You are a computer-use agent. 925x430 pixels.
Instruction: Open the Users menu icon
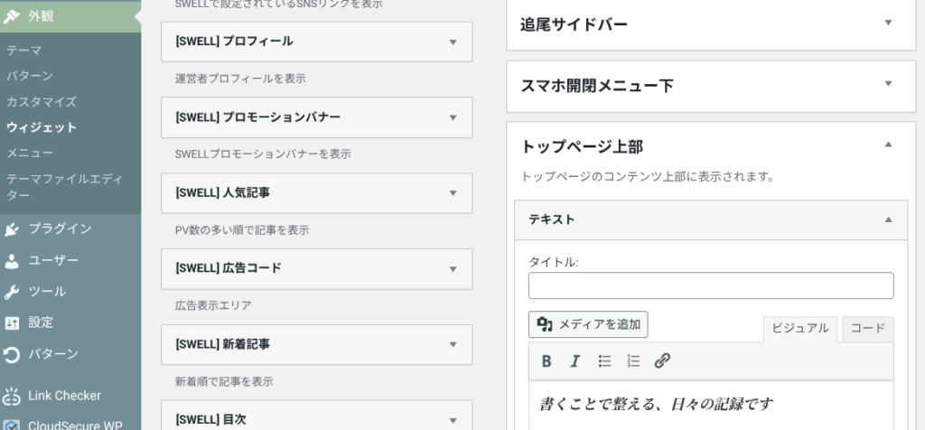point(13,260)
